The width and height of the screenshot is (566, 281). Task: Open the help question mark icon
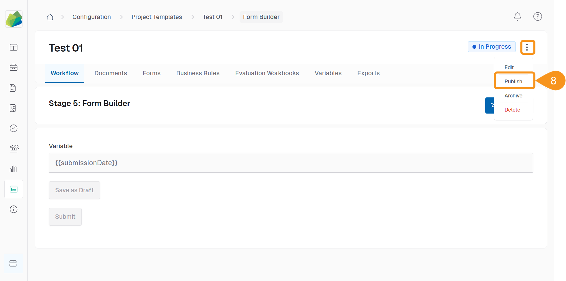538,16
